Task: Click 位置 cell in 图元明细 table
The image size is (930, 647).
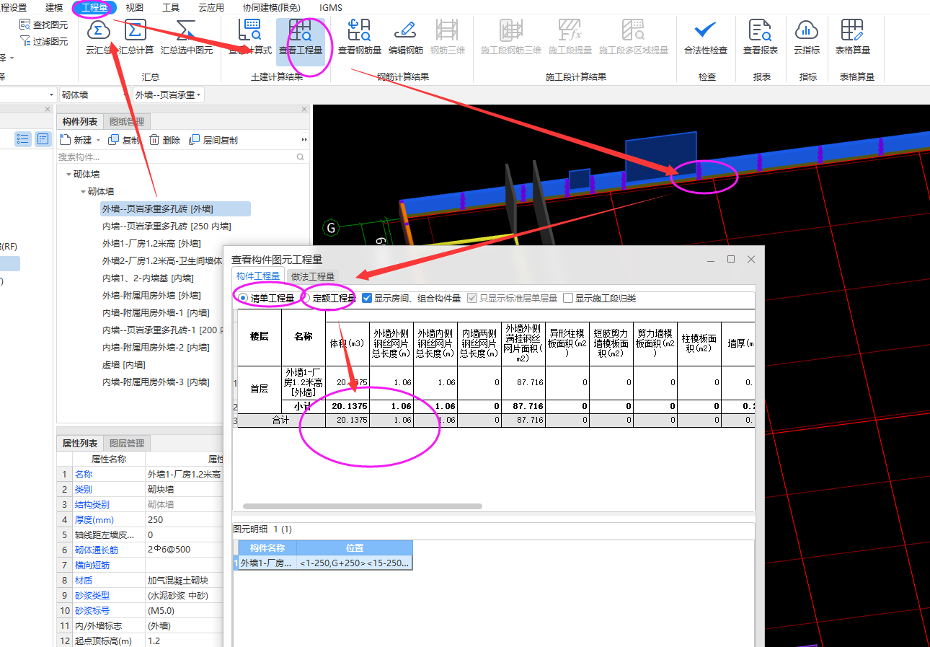Action: [x=354, y=563]
